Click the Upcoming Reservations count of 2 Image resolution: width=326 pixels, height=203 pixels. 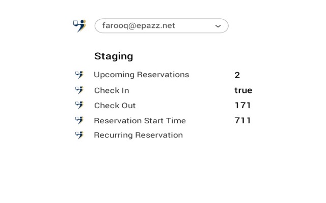(x=237, y=75)
